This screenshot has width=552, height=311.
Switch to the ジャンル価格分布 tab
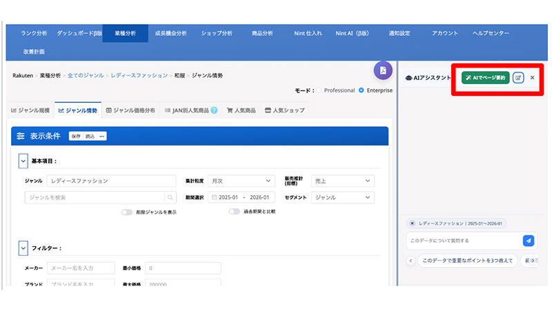(x=131, y=110)
